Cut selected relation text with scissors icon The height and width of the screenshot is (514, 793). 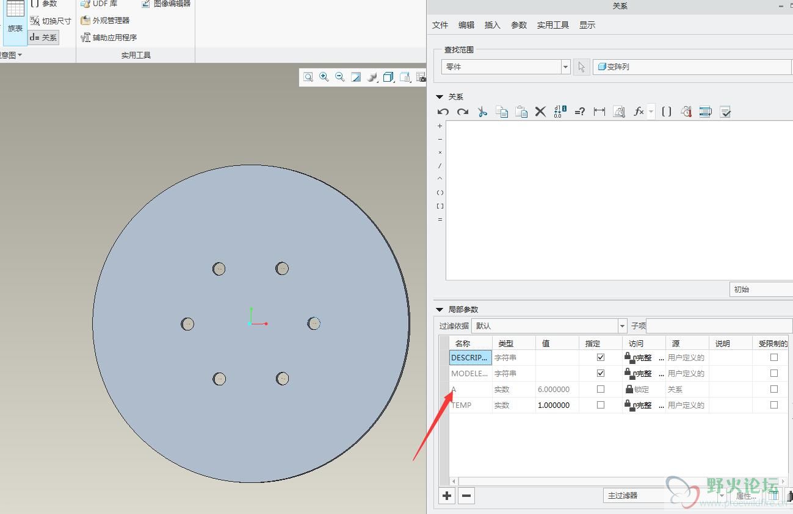coord(482,112)
